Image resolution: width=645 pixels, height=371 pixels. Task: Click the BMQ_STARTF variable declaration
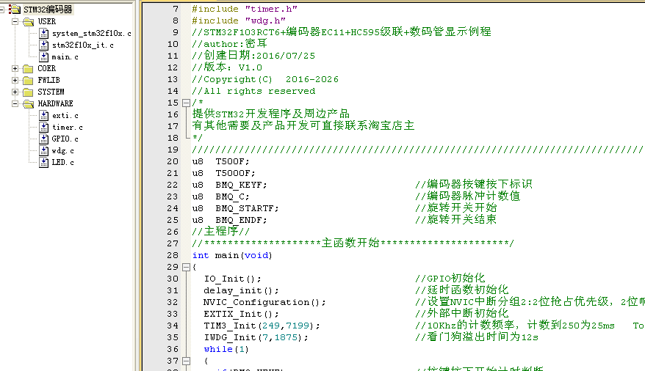point(236,208)
